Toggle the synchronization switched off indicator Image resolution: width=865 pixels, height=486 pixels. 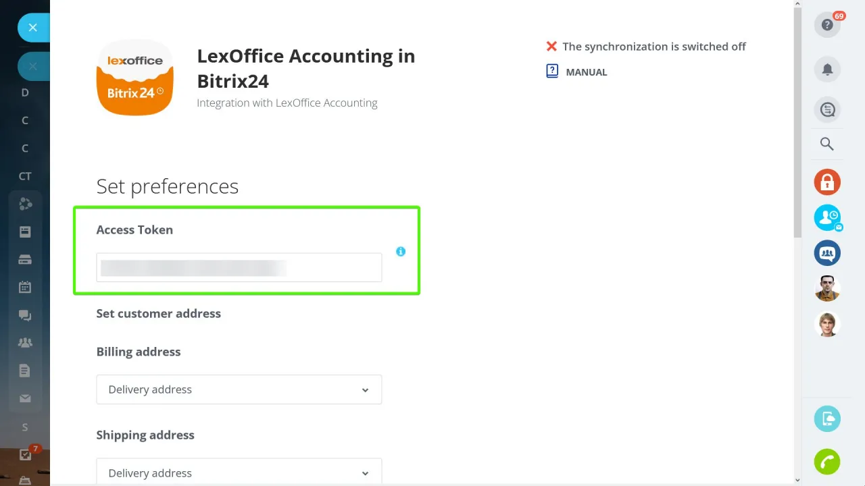[551, 47]
